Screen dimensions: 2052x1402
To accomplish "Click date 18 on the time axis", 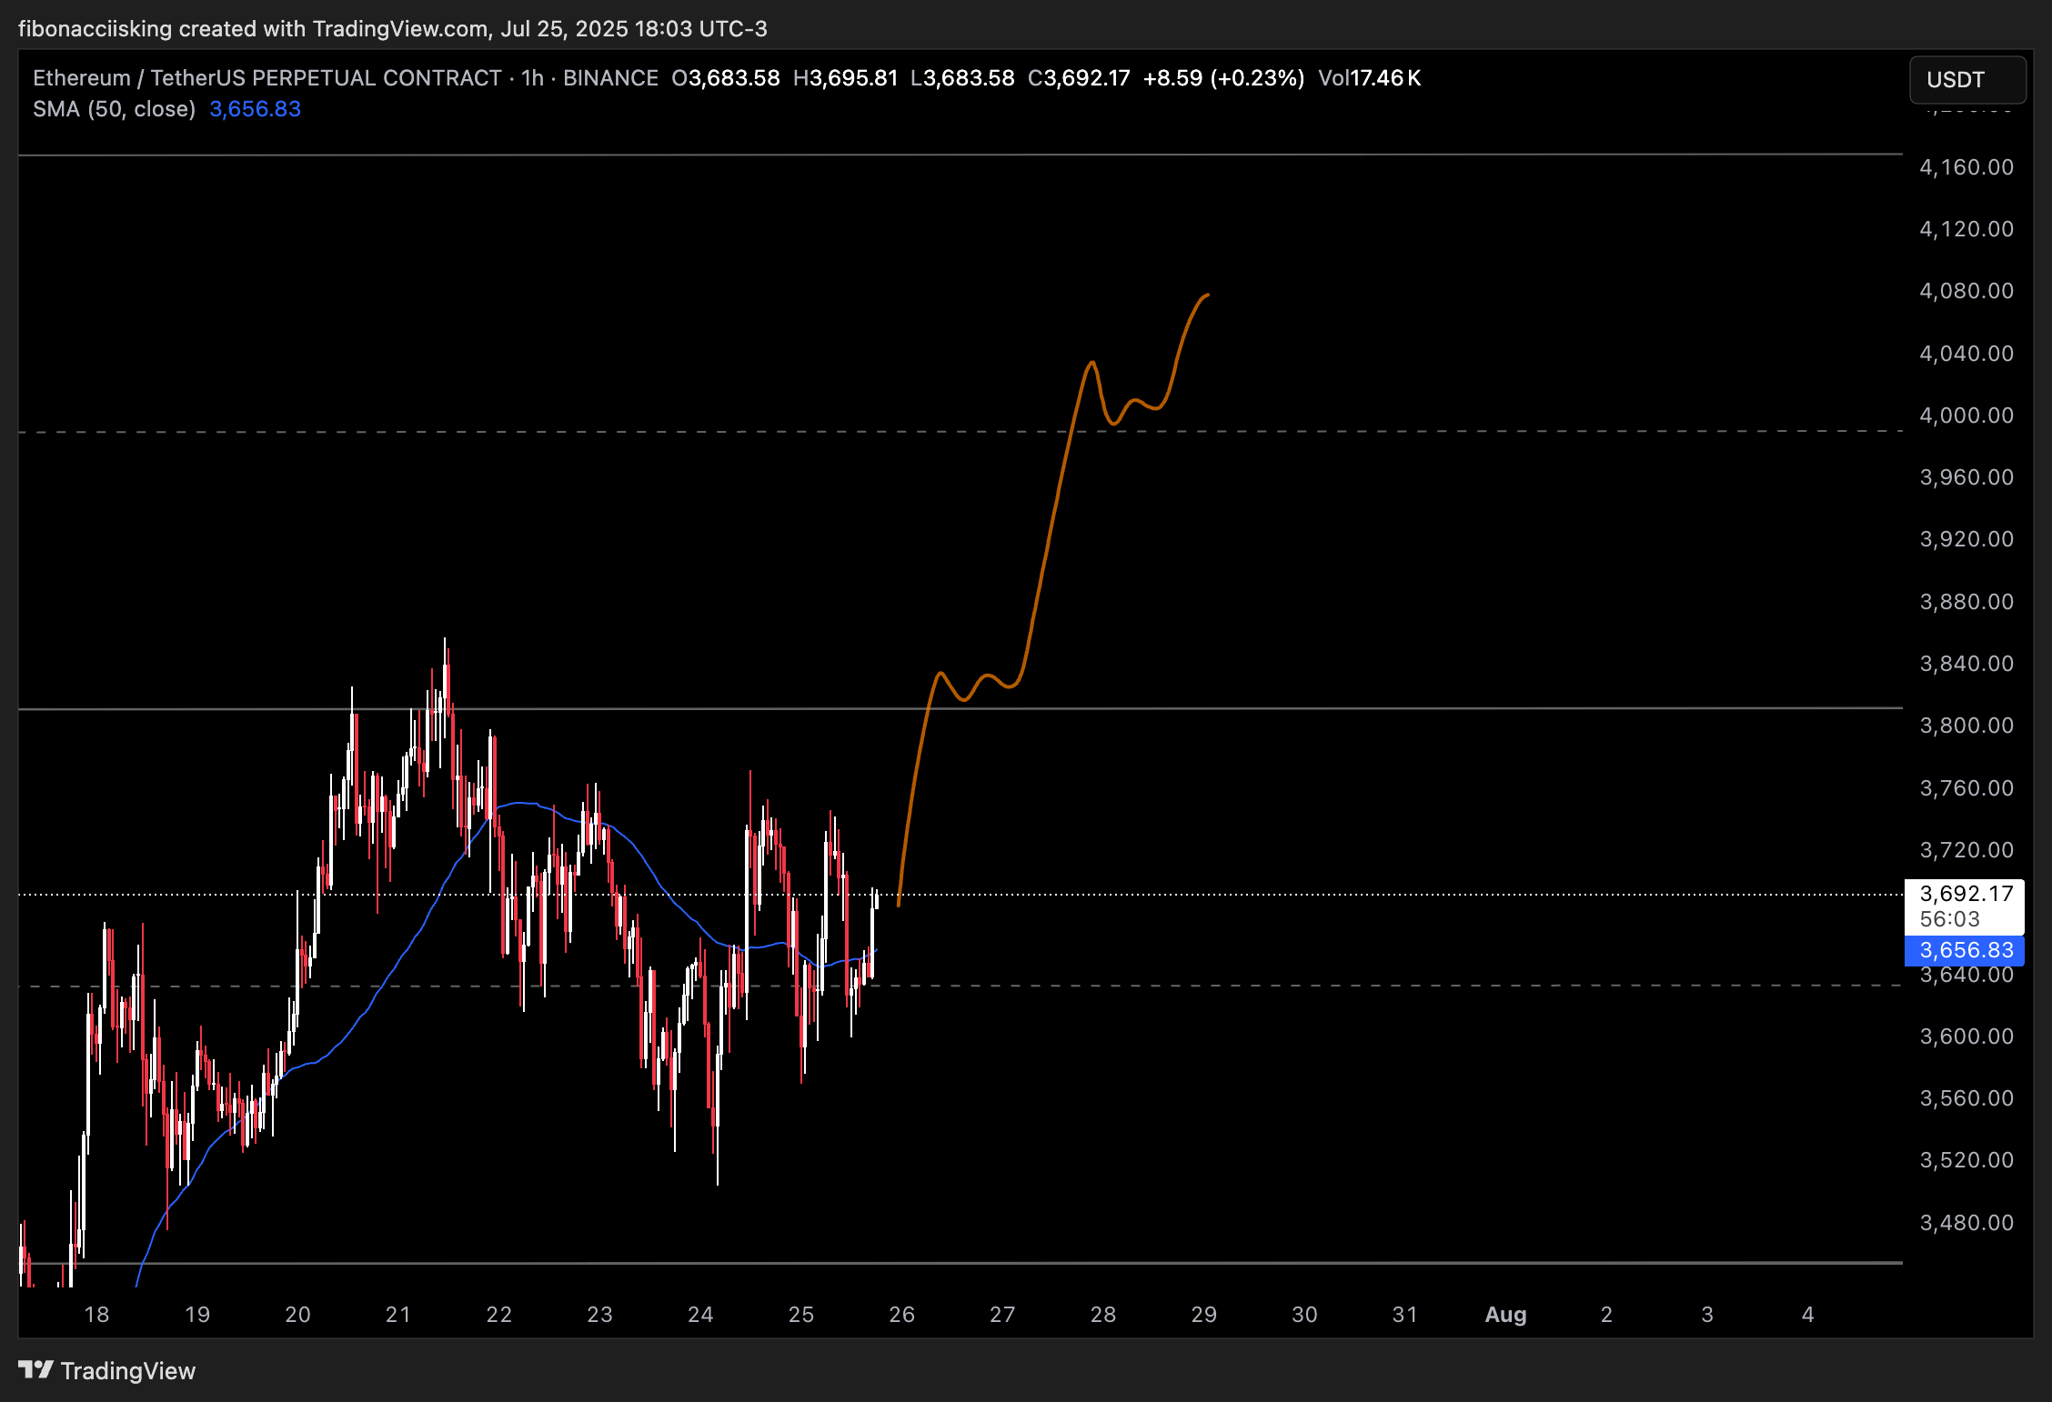I will pyautogui.click(x=96, y=1315).
